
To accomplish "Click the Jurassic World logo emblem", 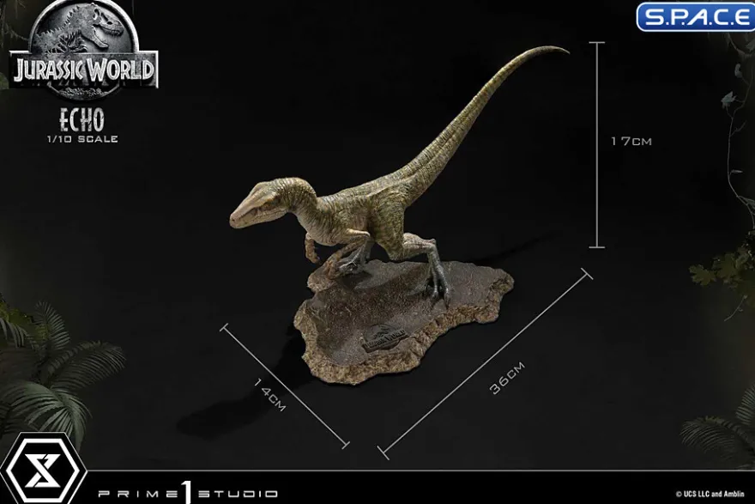I will point(84,50).
